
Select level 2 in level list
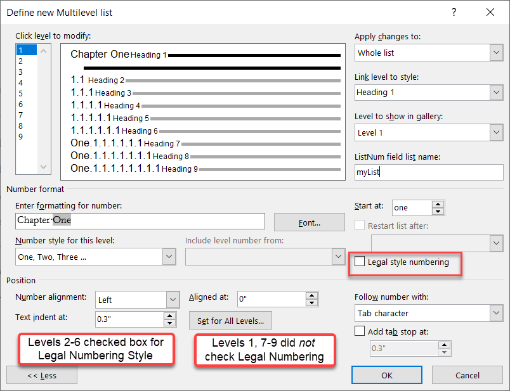click(27, 61)
